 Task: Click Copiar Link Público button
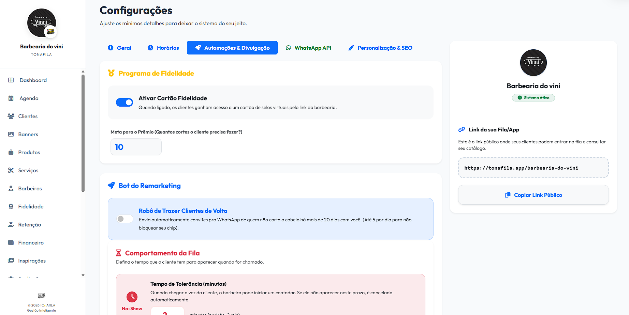coord(533,195)
